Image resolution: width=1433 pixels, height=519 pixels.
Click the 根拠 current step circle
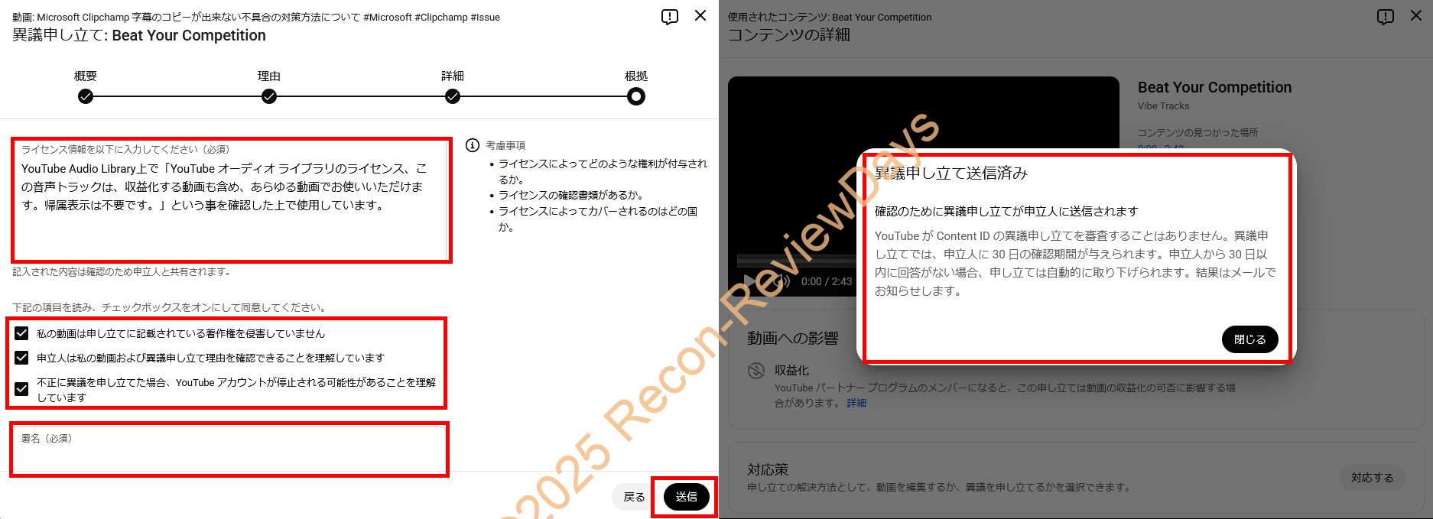click(635, 96)
